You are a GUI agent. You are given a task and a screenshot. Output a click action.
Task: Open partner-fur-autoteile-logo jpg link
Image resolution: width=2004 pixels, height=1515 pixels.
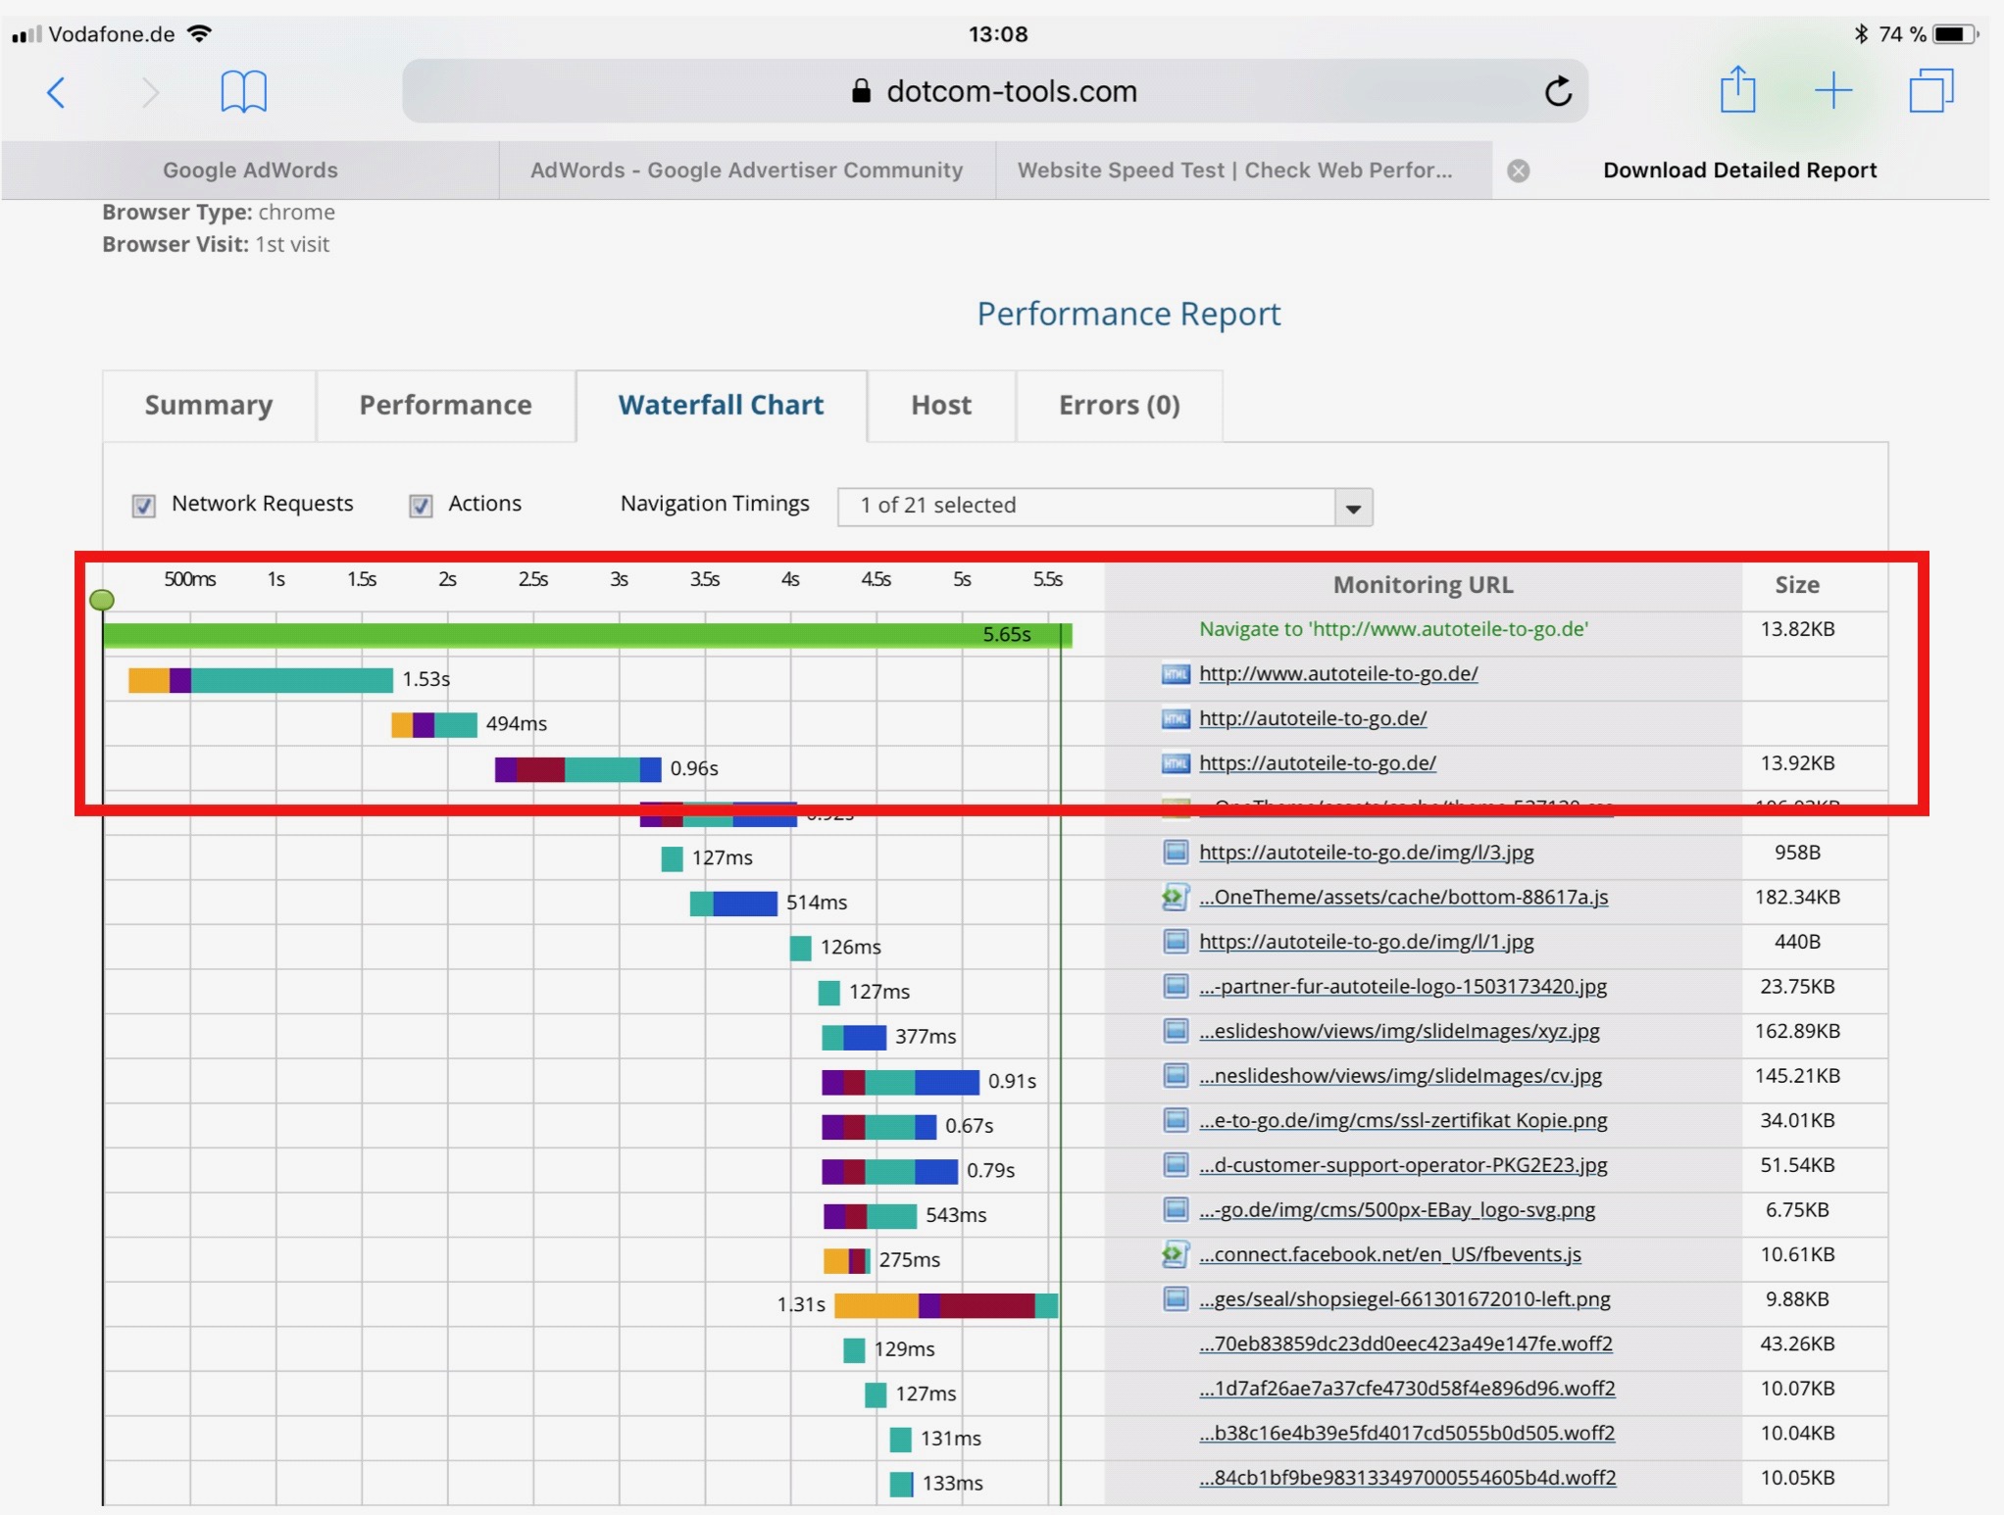click(x=1403, y=986)
